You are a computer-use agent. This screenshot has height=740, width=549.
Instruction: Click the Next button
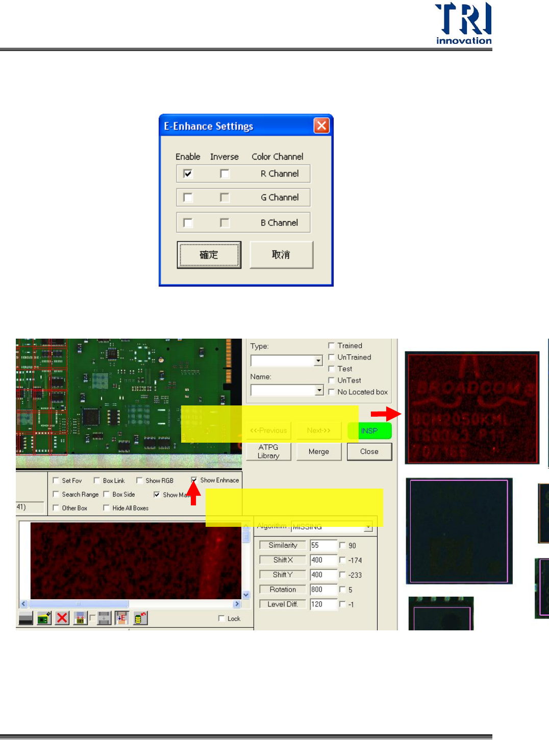pos(319,430)
